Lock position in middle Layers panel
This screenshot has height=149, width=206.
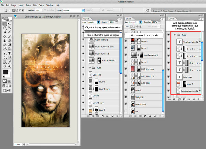coord(138,27)
